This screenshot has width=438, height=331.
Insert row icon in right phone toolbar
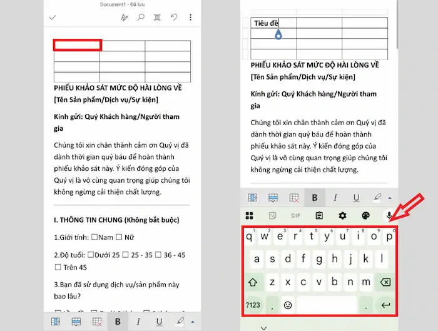pyautogui.click(x=273, y=198)
